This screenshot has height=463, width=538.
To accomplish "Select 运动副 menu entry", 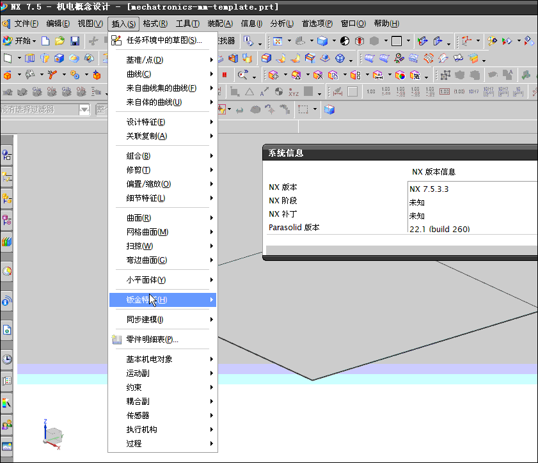I will point(162,373).
